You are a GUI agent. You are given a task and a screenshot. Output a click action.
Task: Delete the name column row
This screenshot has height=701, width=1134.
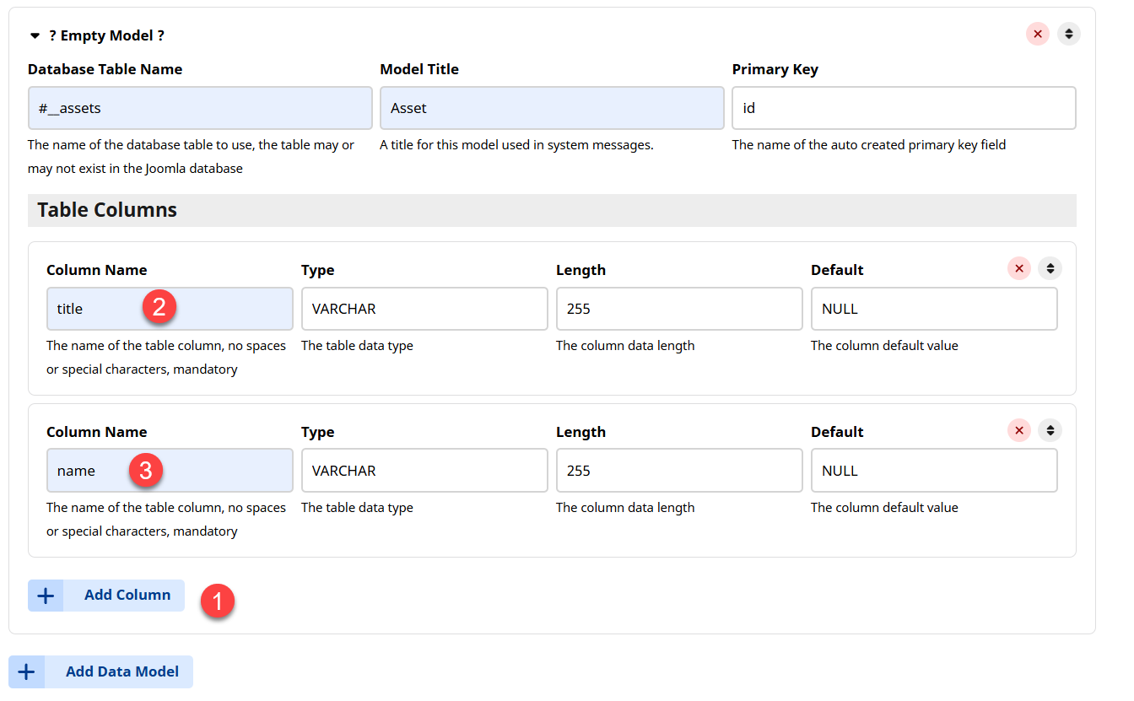click(1018, 431)
